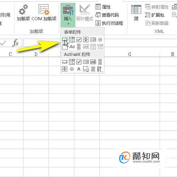This screenshot has width=177, height=177.
Task: Choose the ActiveX Check Box control
Action: click(x=79, y=62)
